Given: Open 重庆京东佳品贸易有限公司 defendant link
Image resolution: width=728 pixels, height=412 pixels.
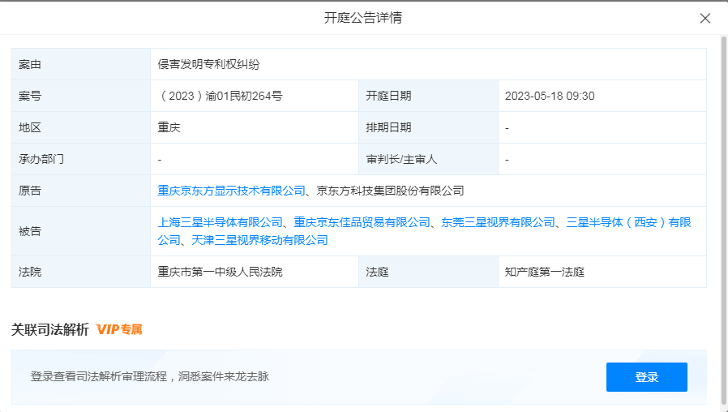Looking at the screenshot, I should [362, 222].
